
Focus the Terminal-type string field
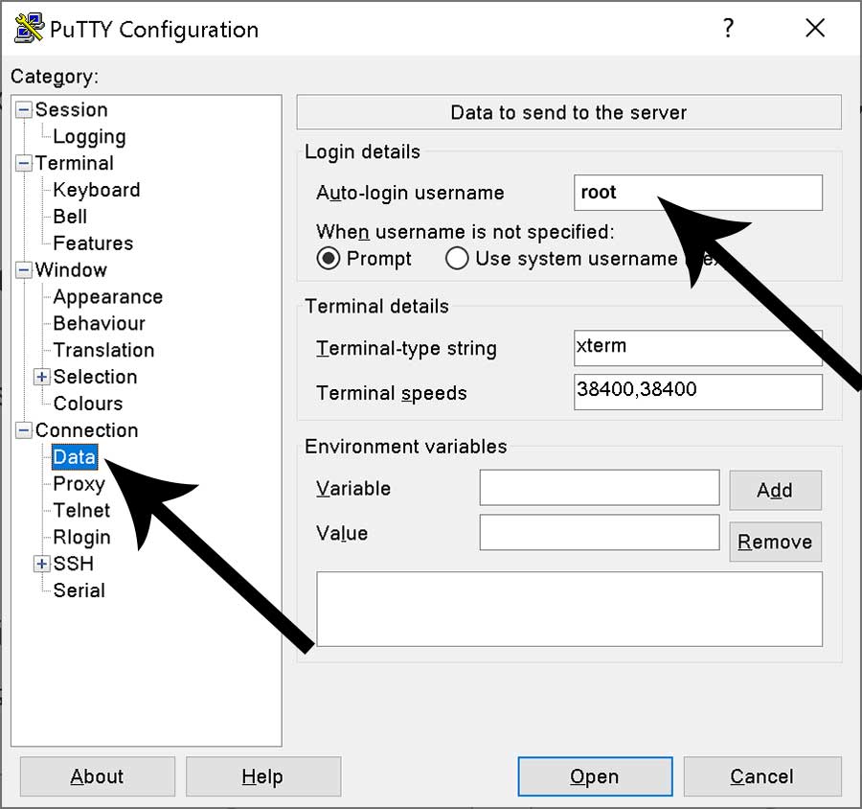pos(697,348)
